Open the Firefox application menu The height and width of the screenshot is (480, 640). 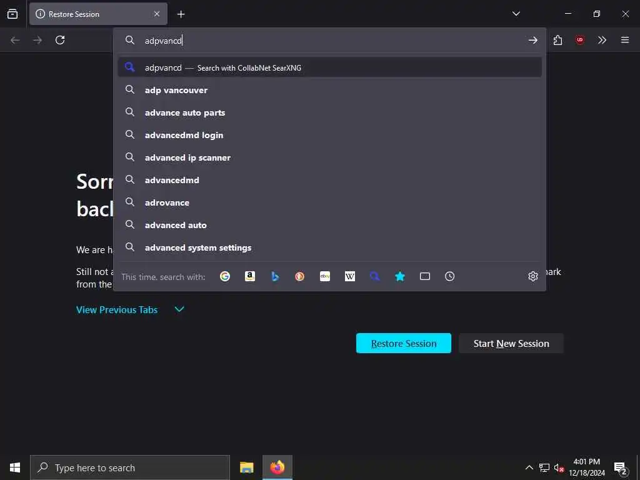625,40
